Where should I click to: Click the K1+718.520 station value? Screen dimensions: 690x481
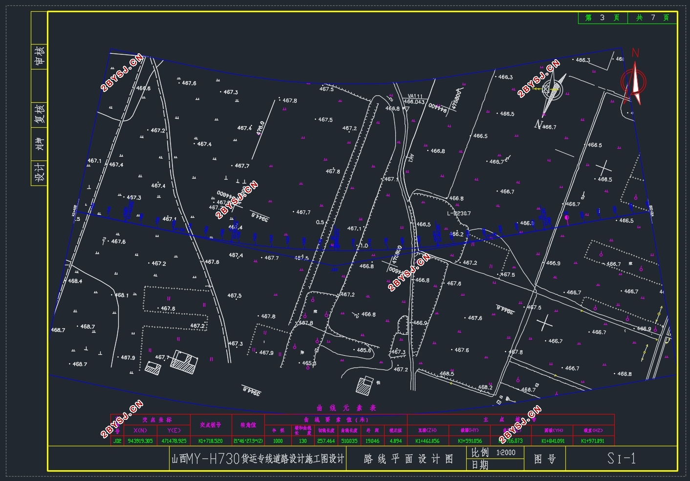pyautogui.click(x=210, y=441)
